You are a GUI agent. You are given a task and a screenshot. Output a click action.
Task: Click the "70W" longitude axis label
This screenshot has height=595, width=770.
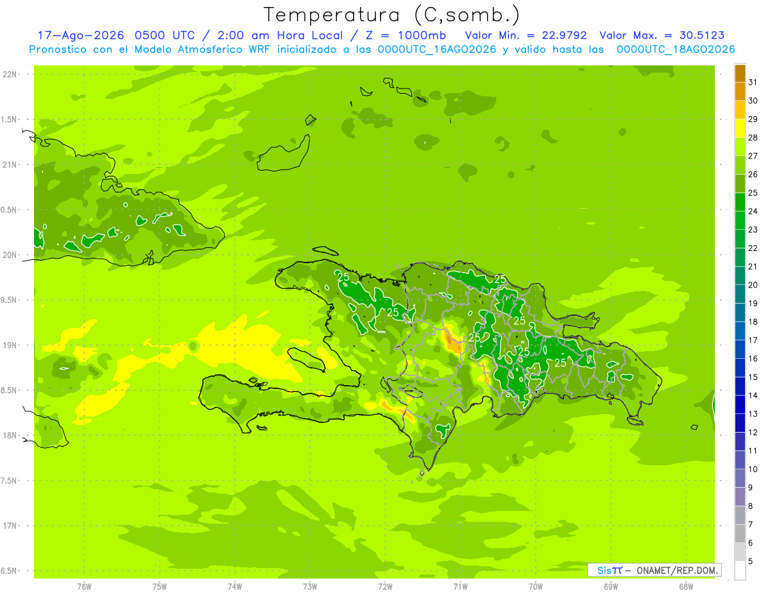point(536,587)
